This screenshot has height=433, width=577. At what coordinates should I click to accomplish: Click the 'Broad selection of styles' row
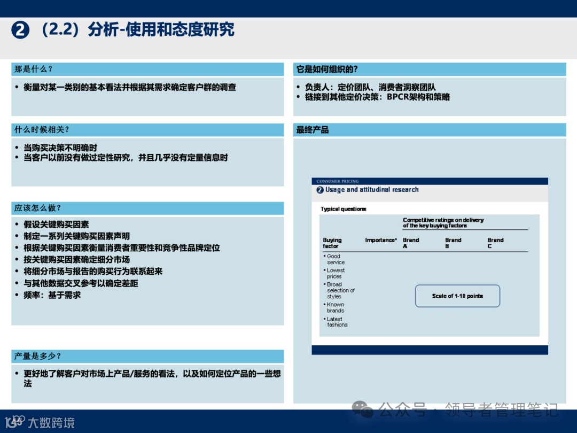pyautogui.click(x=339, y=290)
